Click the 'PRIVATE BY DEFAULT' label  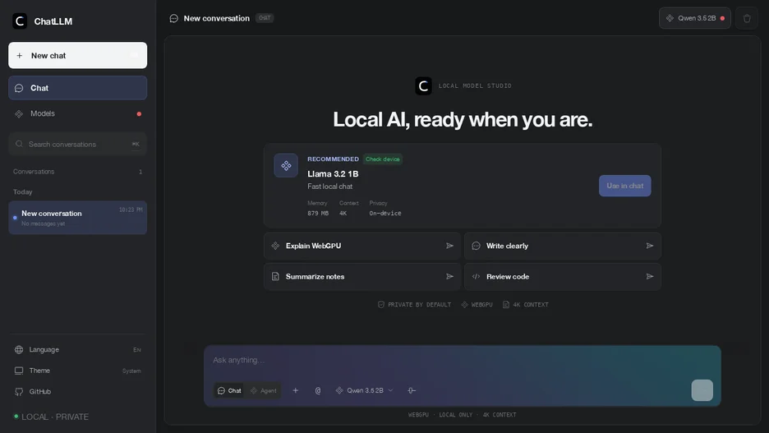click(x=419, y=305)
